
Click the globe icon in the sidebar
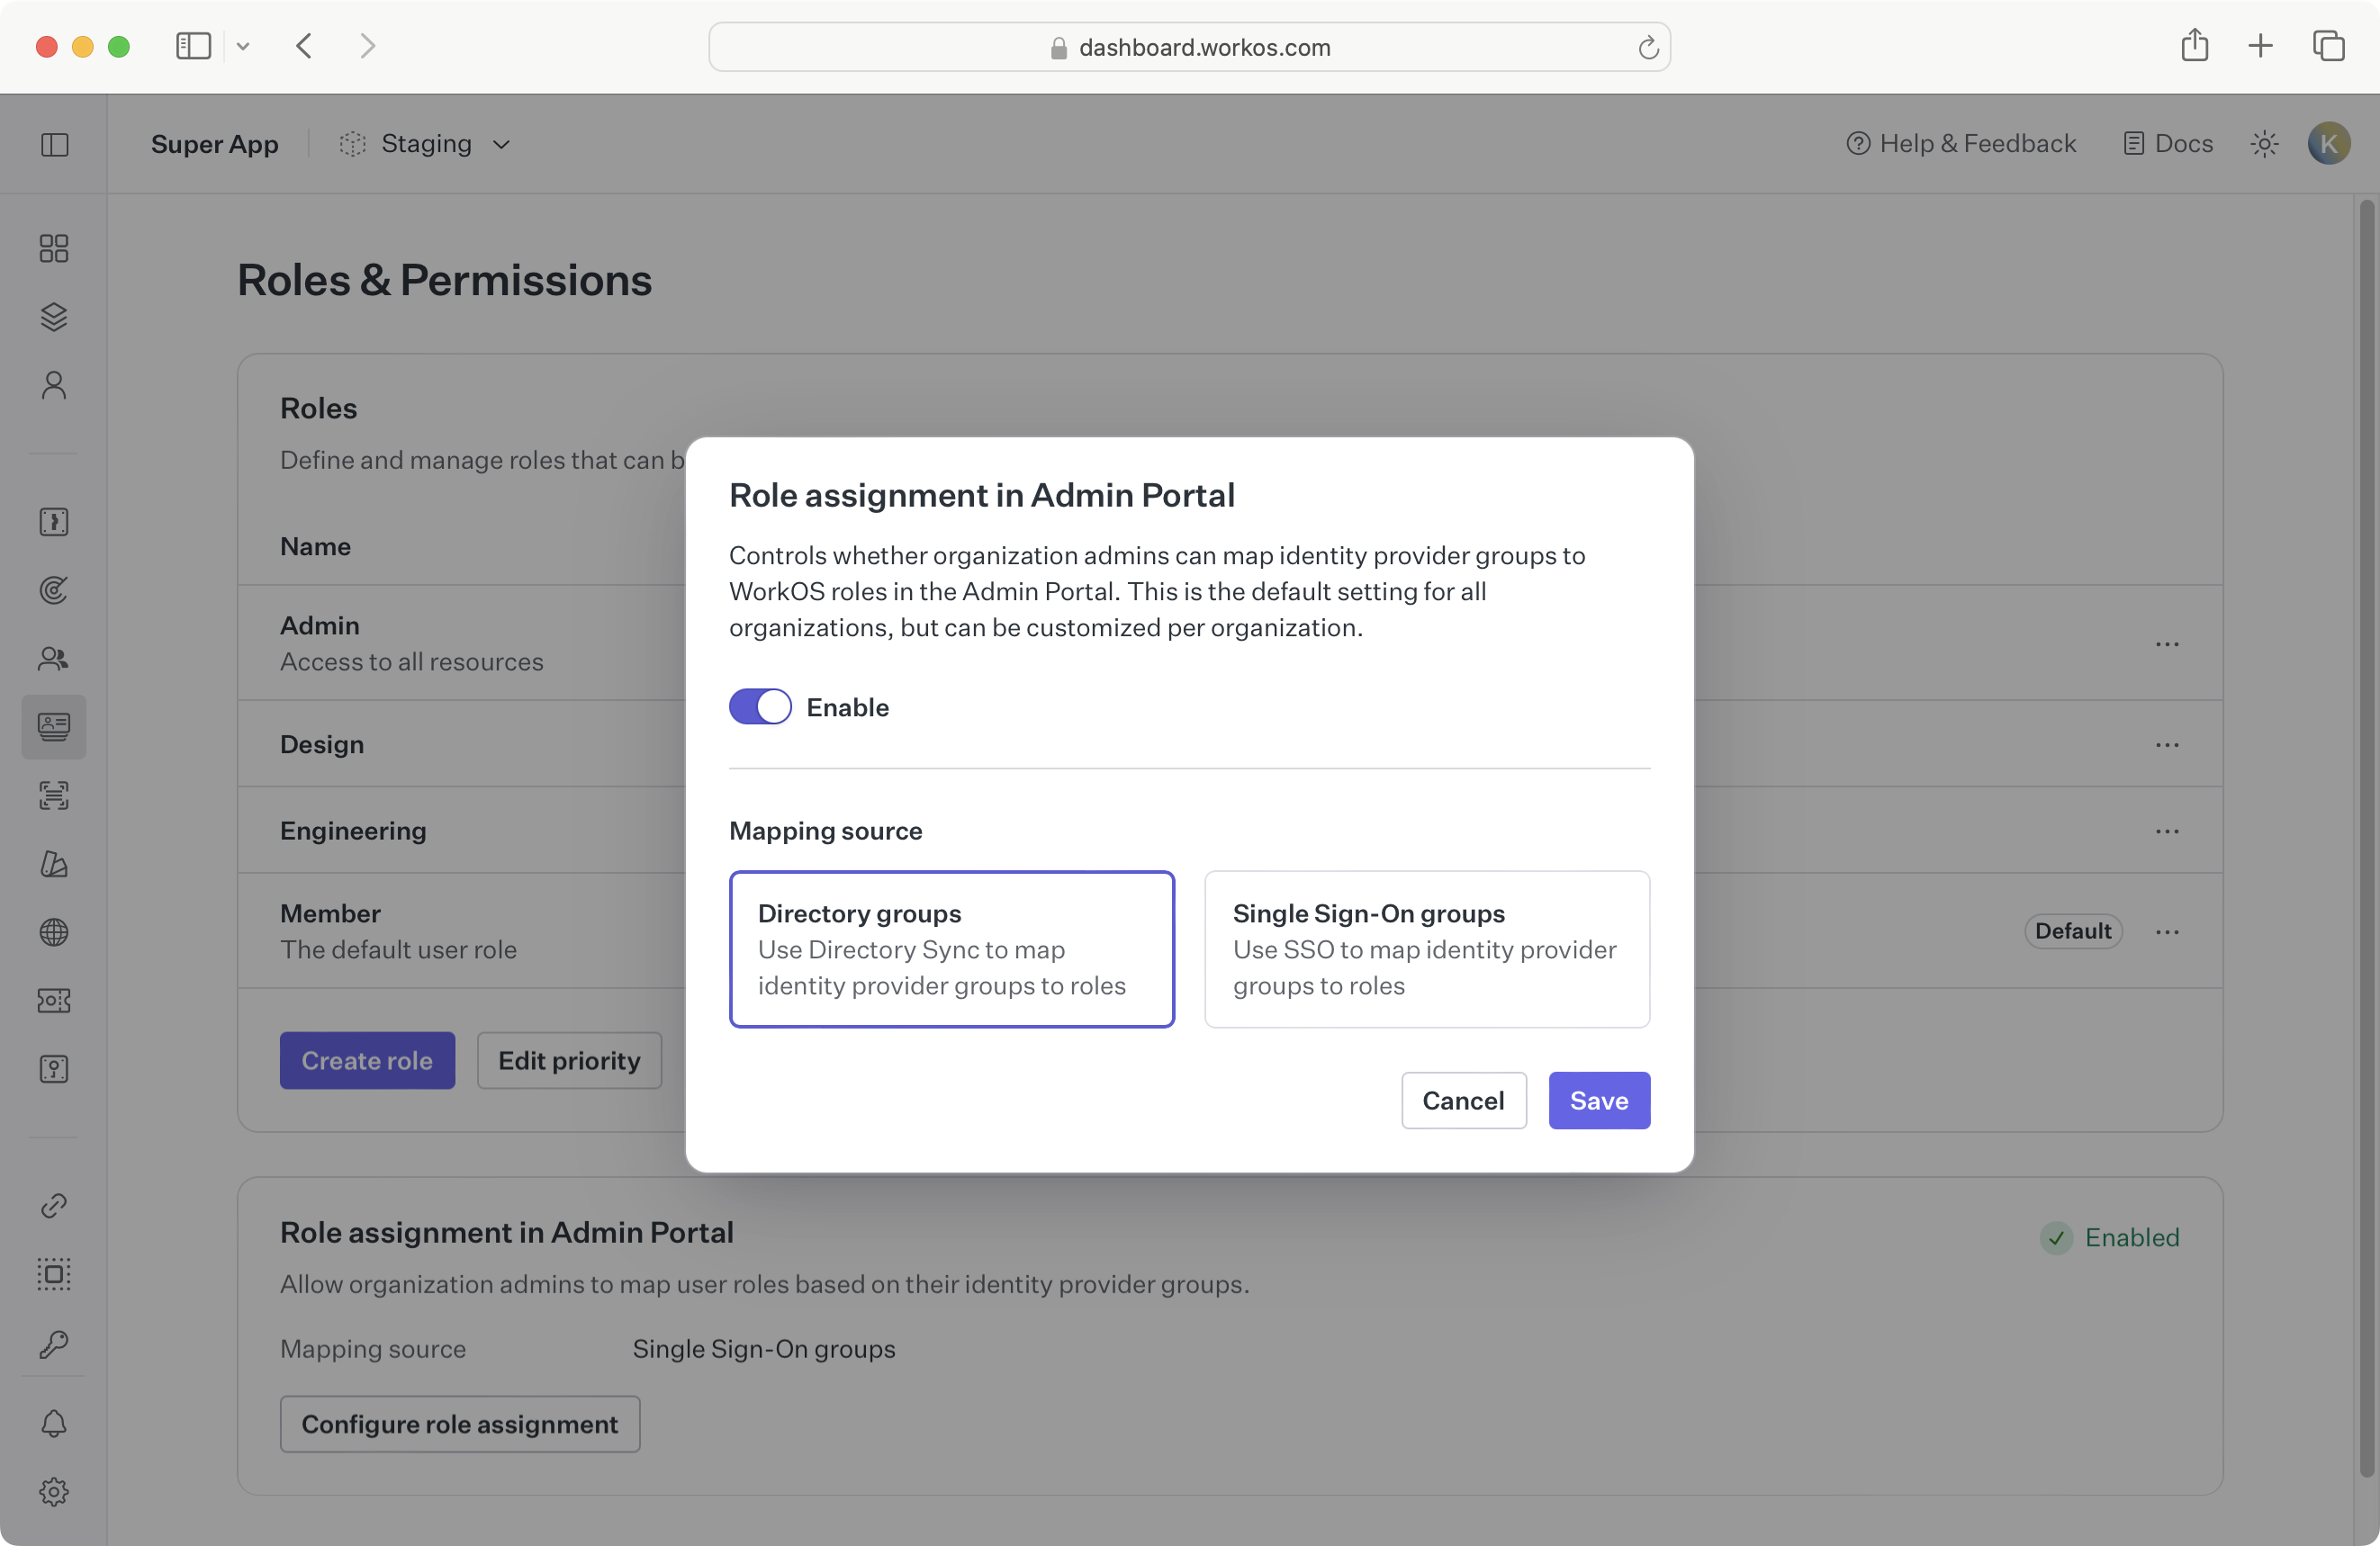click(x=54, y=932)
